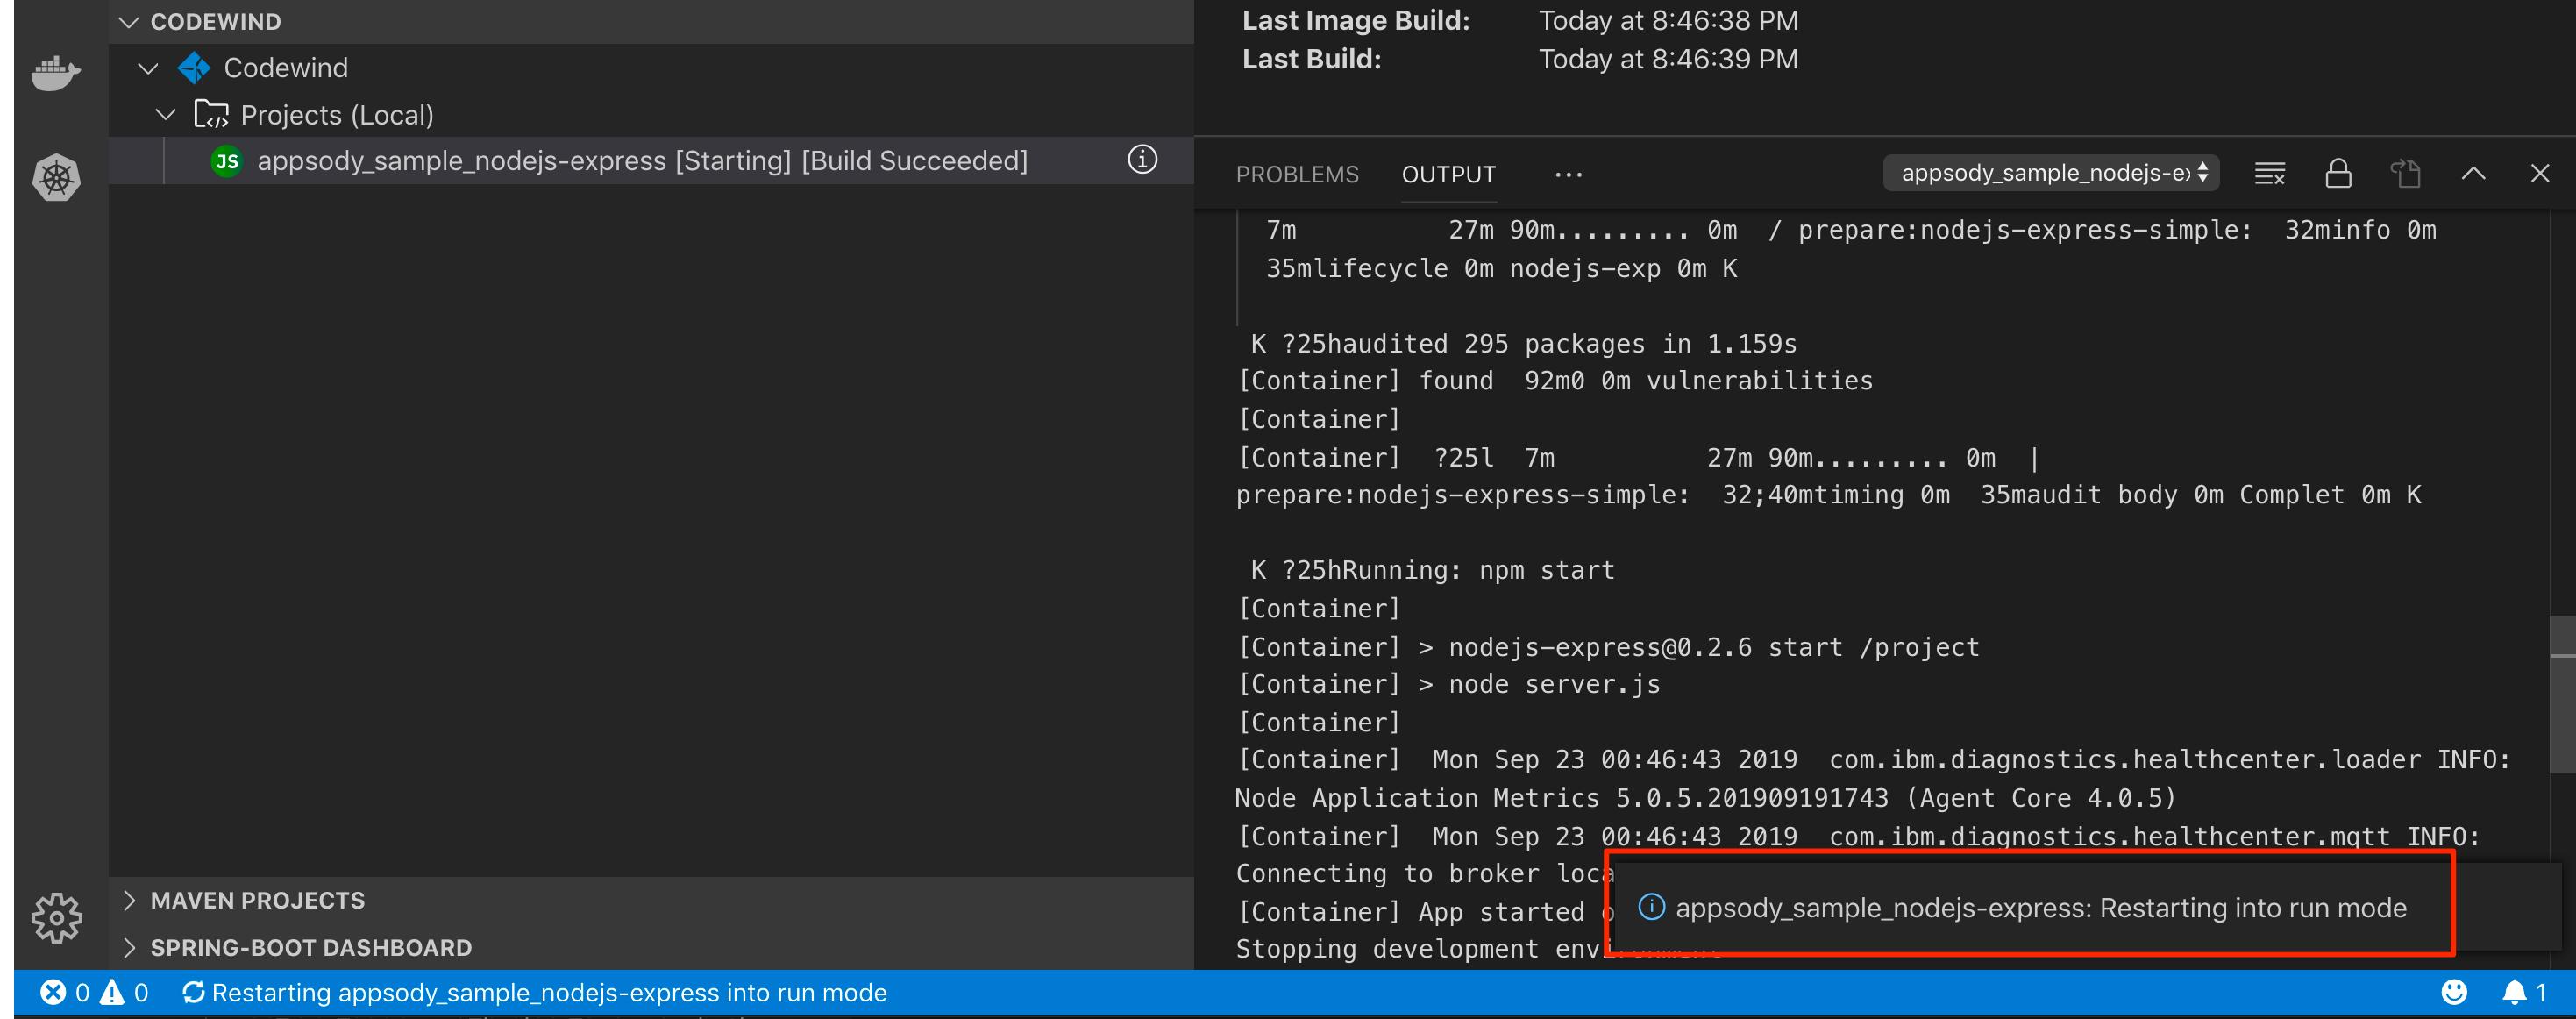Click the JS project icon
The width and height of the screenshot is (2576, 1019).
click(227, 161)
